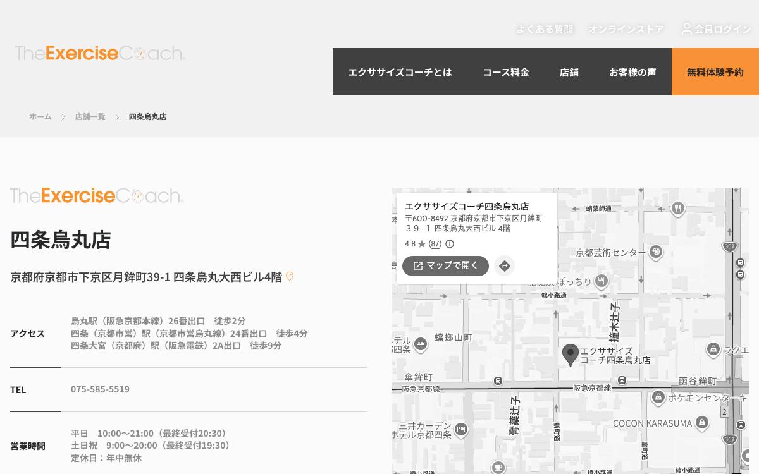Click route 367 shield at top
The height and width of the screenshot is (474, 759).
click(x=729, y=246)
